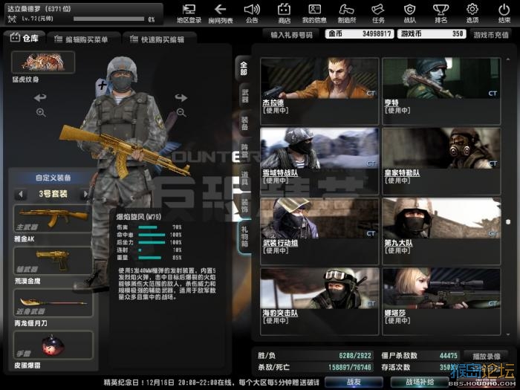Select 皮蛋爆雷 grenade slot

pos(53,345)
